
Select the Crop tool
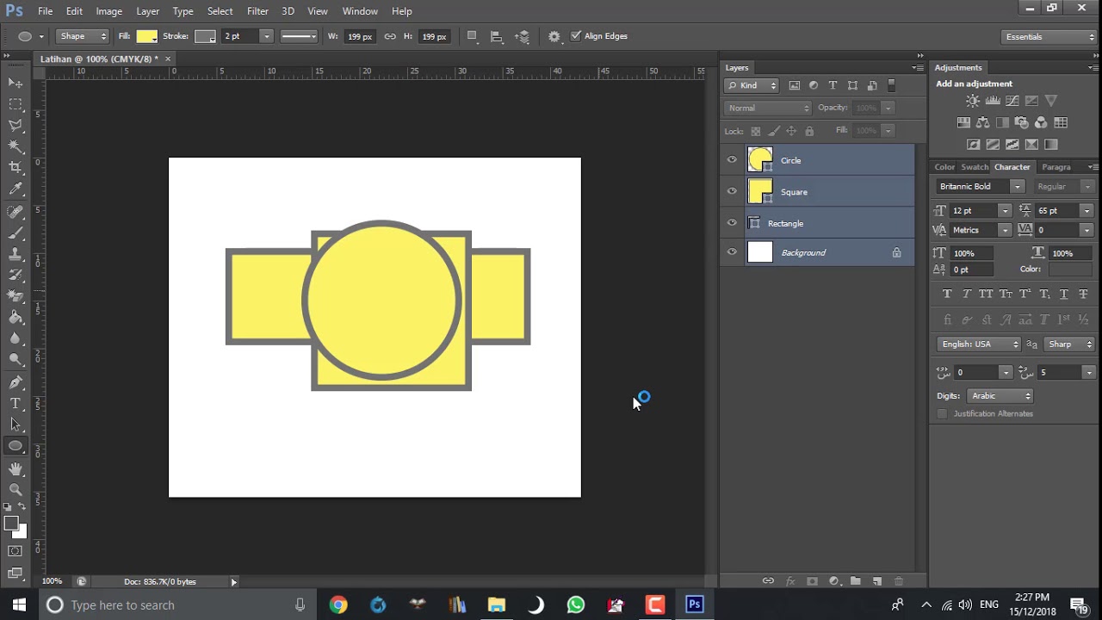pyautogui.click(x=15, y=167)
